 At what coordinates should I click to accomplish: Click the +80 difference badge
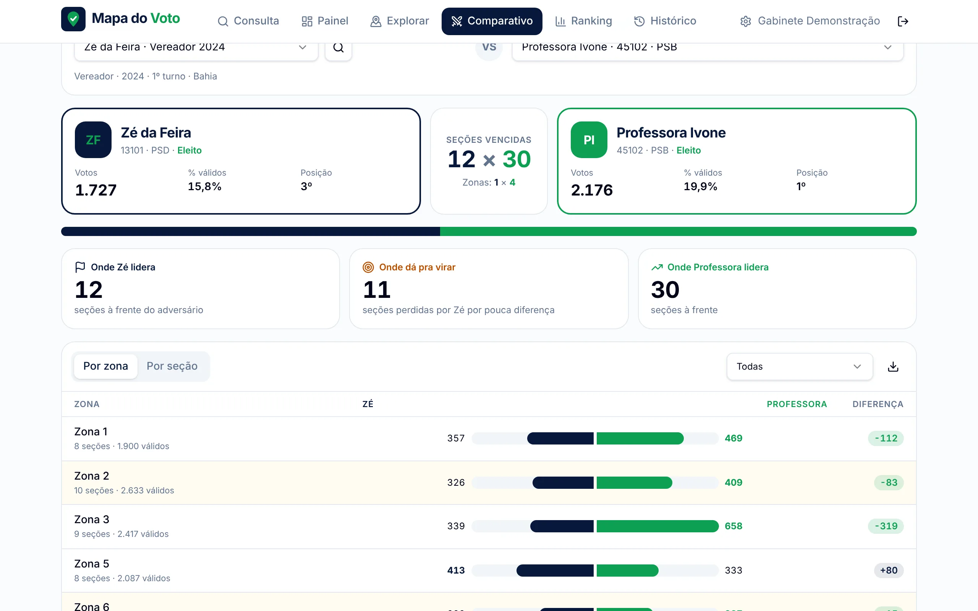(889, 570)
